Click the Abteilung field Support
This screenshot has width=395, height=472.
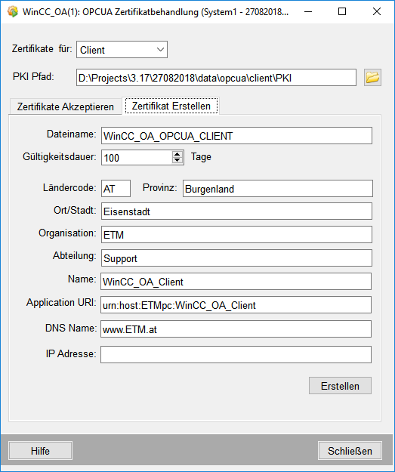(x=236, y=258)
